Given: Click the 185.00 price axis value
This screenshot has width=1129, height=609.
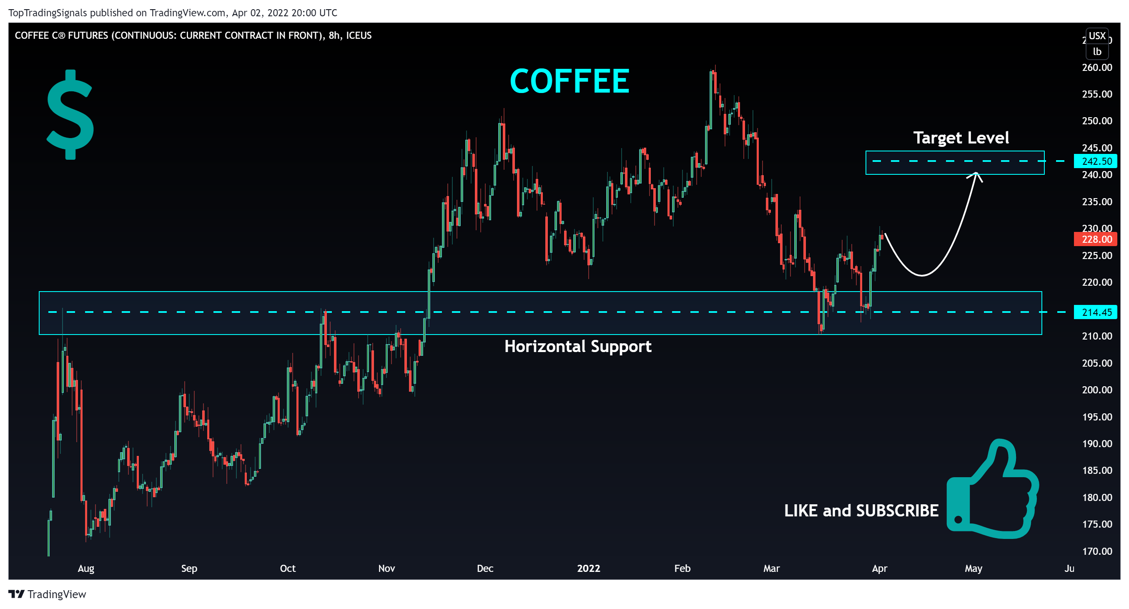Looking at the screenshot, I should coord(1096,471).
